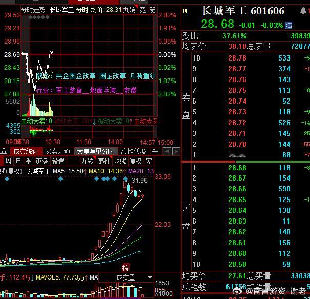Click the 陆 Stock Connect badge
This screenshot has height=299, width=310.
[x=288, y=25]
